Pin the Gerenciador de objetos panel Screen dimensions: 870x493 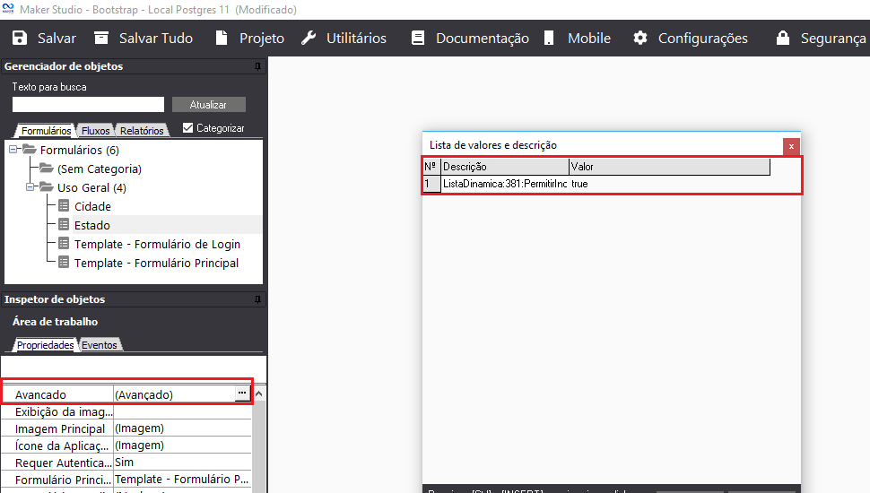[x=257, y=66]
